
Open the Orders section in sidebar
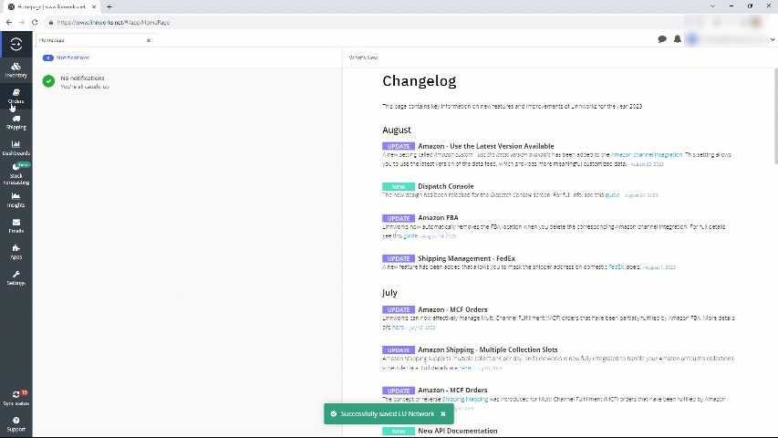pyautogui.click(x=16, y=97)
